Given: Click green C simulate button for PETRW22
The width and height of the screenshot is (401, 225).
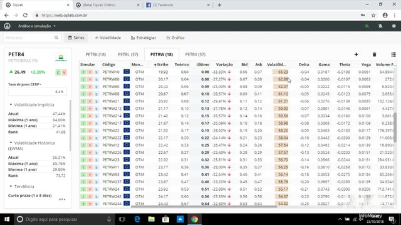Looking at the screenshot, I should (83, 131).
